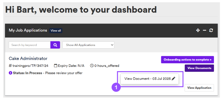Click the exclamation status icon
Screen dimensions: 221x99
[x=11, y=73]
